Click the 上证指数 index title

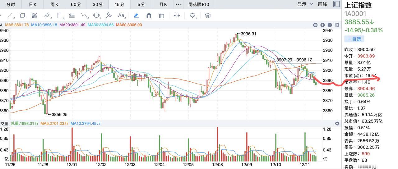click(x=358, y=5)
